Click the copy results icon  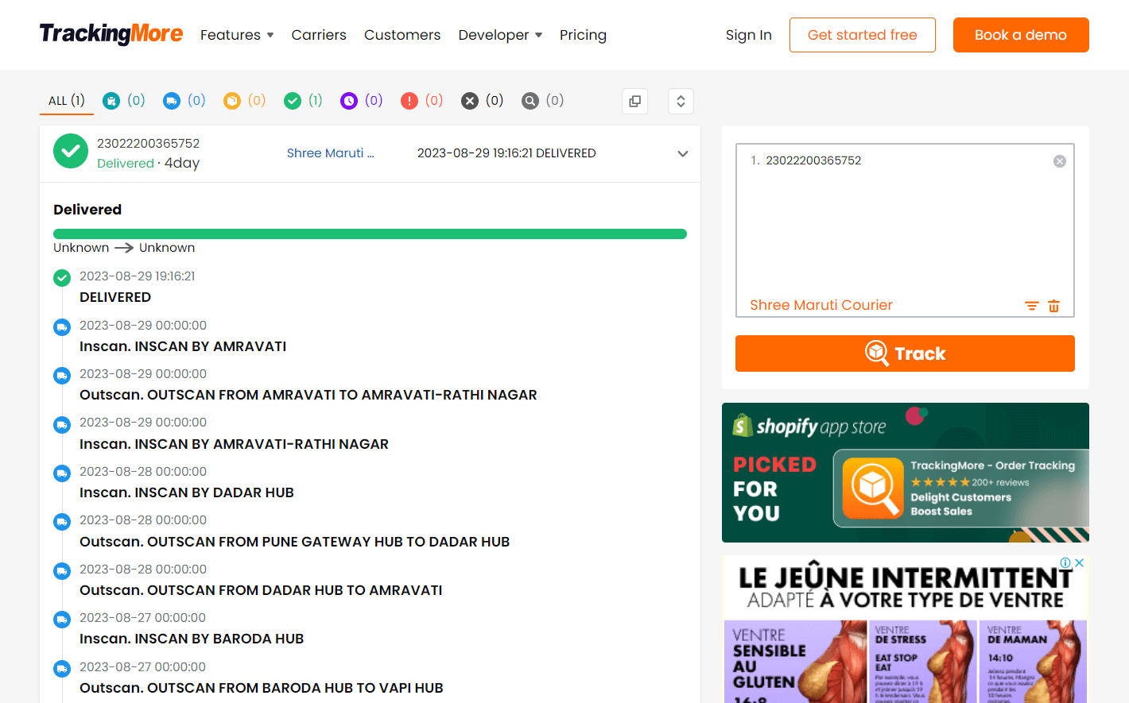pyautogui.click(x=634, y=101)
